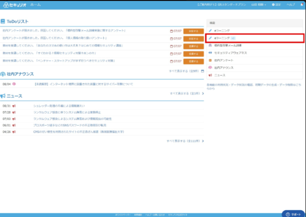Screen dimensions: 306x217
Task: Click the セキュリティアウェアネス arrows icon
Action: tap(210, 53)
